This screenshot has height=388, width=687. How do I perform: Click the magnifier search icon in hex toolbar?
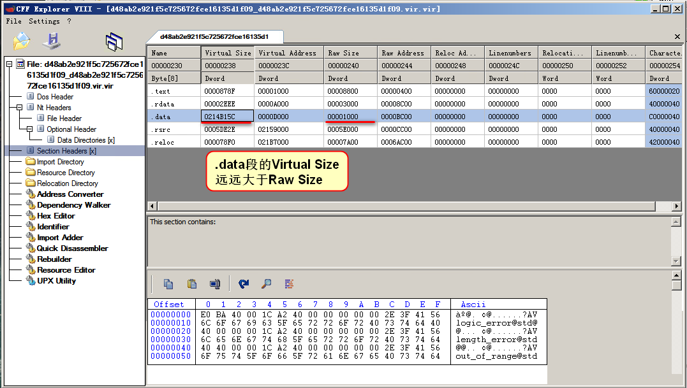tap(267, 284)
